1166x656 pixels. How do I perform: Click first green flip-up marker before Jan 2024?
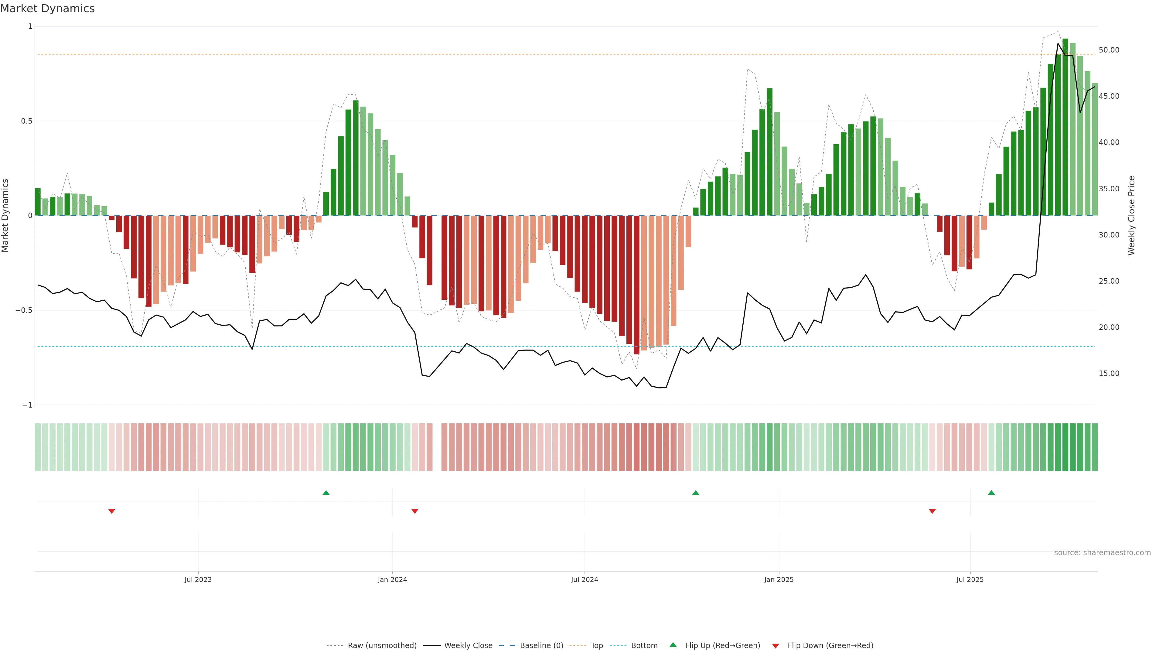pos(326,493)
